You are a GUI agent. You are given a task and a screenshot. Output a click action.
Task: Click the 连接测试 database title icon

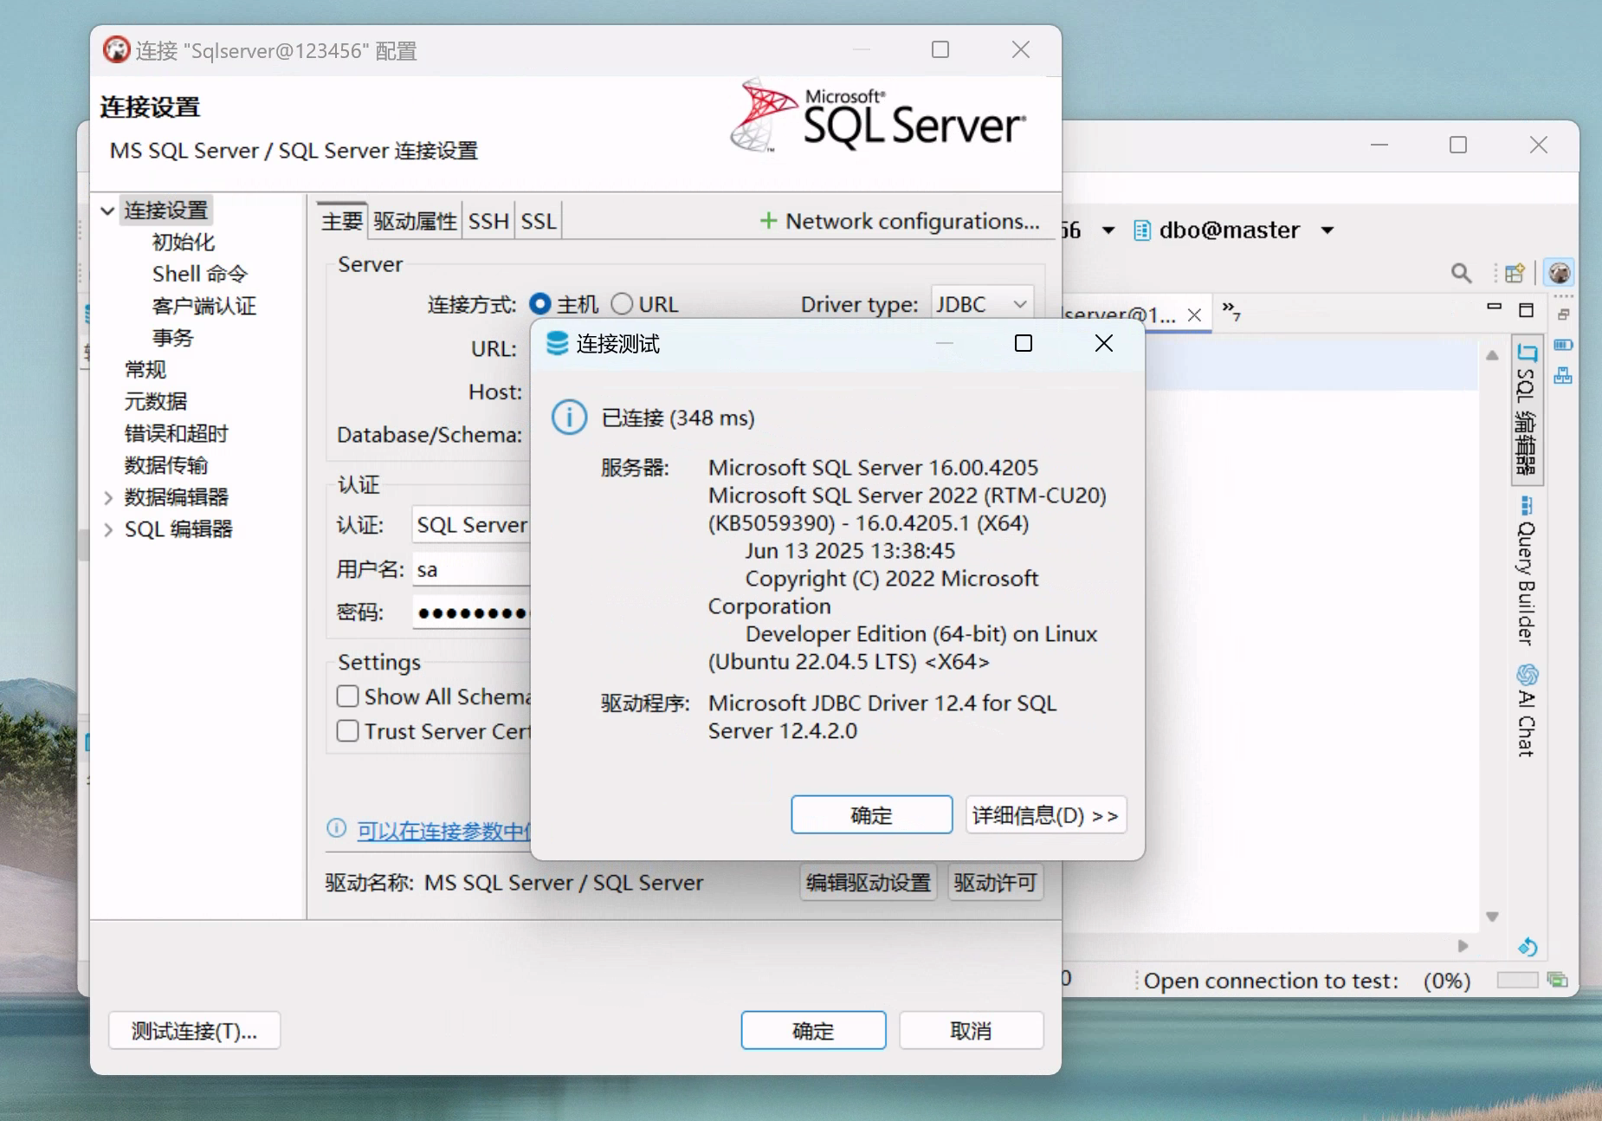(558, 344)
